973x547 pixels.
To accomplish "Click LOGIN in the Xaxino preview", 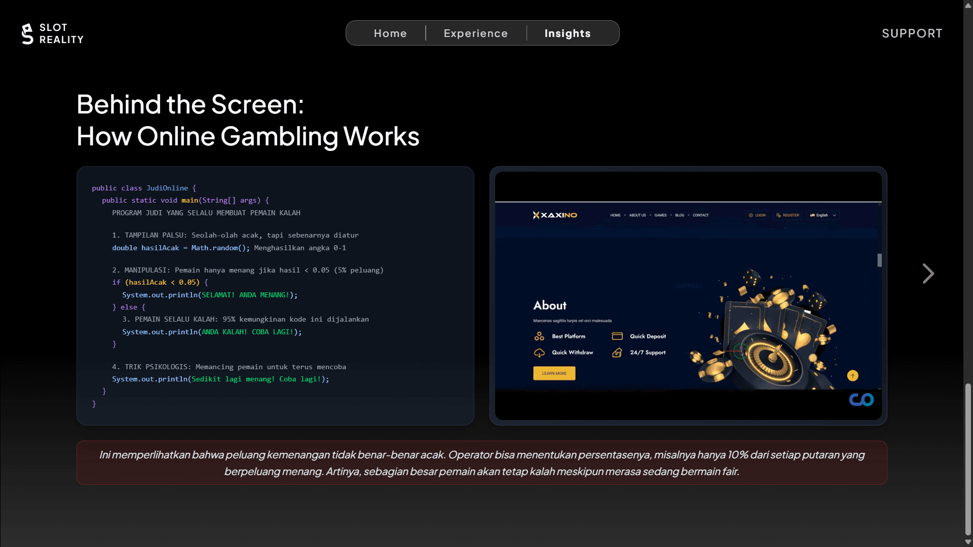I will click(x=757, y=215).
